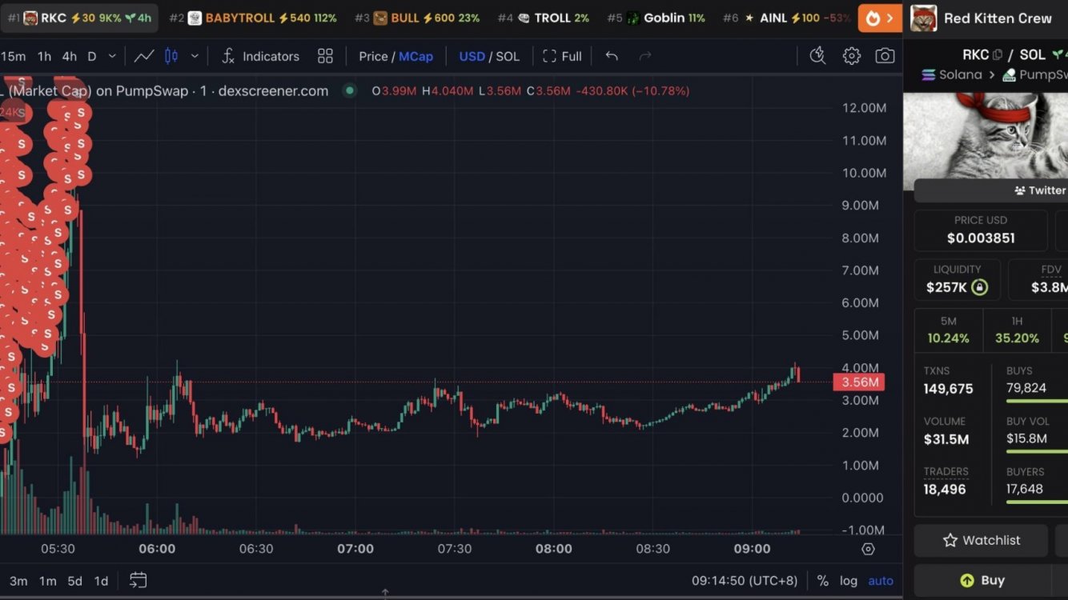Click the time axis settings gear
1068x600 pixels.
868,549
